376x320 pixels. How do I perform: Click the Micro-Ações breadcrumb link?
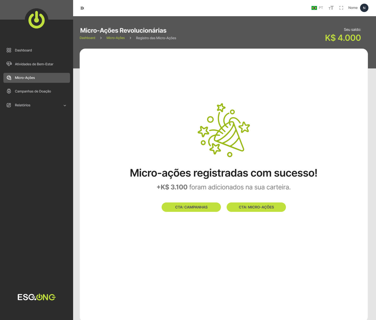[x=115, y=38]
